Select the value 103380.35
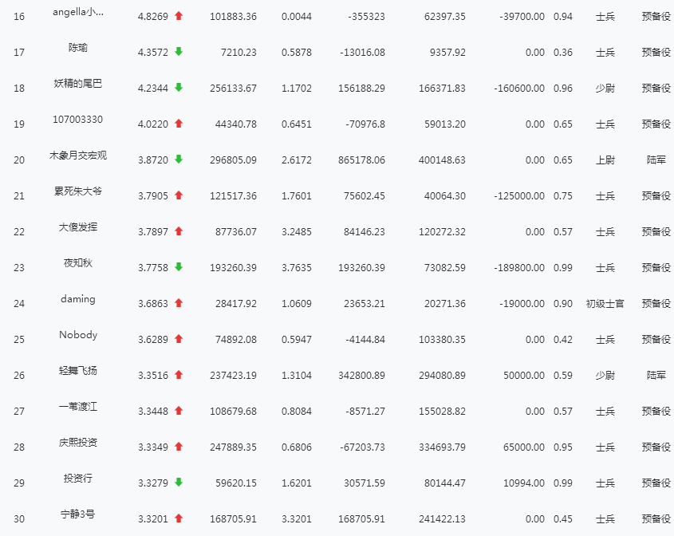This screenshot has height=536, width=674. 442,340
